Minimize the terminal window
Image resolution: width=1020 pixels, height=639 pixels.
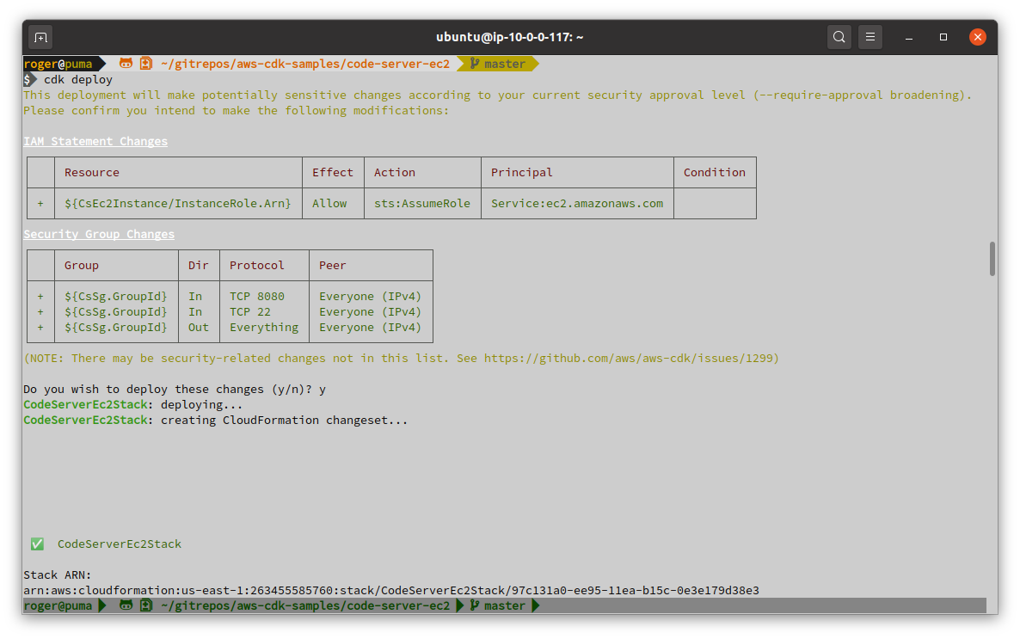point(909,37)
